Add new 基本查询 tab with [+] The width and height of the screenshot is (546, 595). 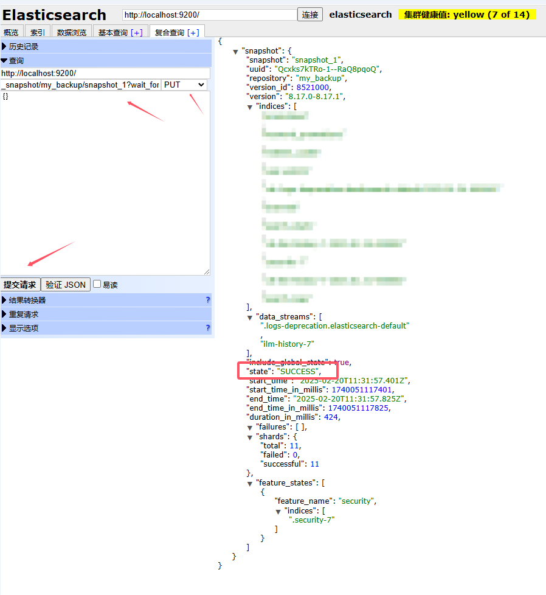pyautogui.click(x=137, y=33)
